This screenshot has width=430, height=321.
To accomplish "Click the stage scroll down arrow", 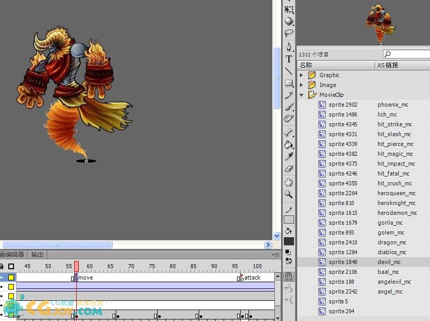I will 276,236.
